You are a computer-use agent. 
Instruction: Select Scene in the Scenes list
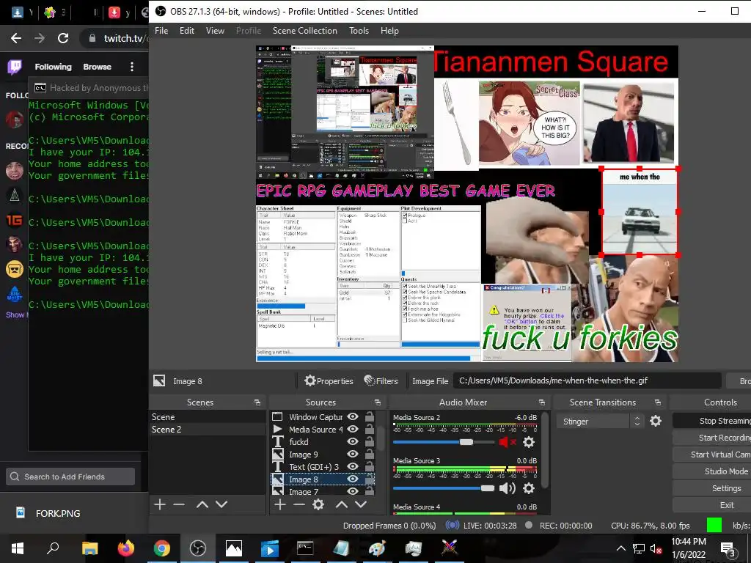208,417
